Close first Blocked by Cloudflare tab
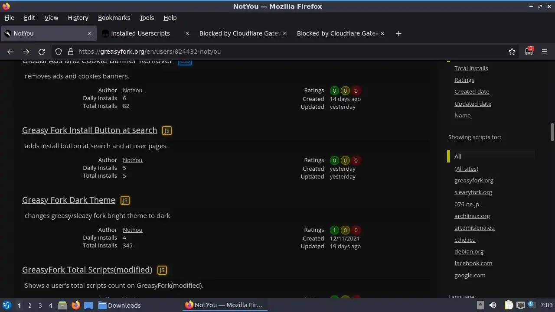 pos(285,33)
